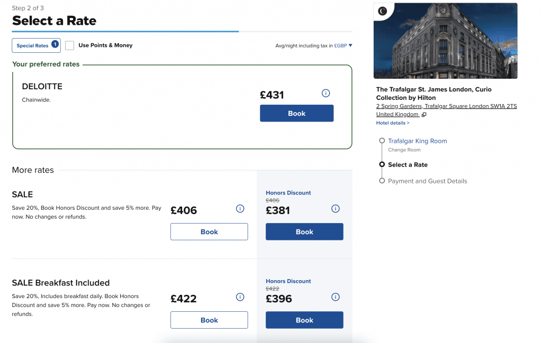Enable the Use Points & Money checkbox

tap(69, 45)
